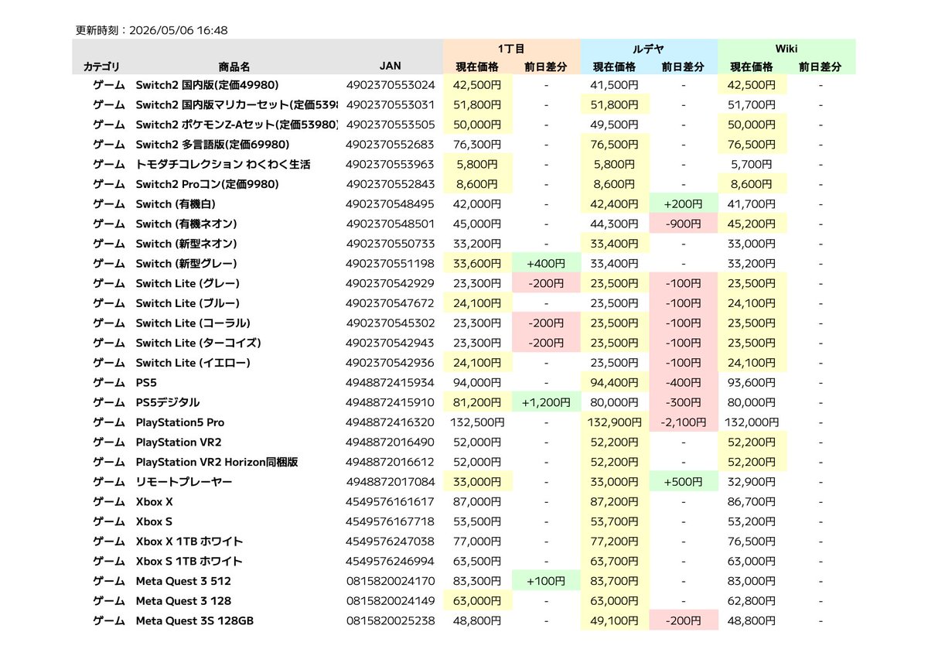Select JAN code 4549576246994
928x656 pixels.
tap(391, 561)
